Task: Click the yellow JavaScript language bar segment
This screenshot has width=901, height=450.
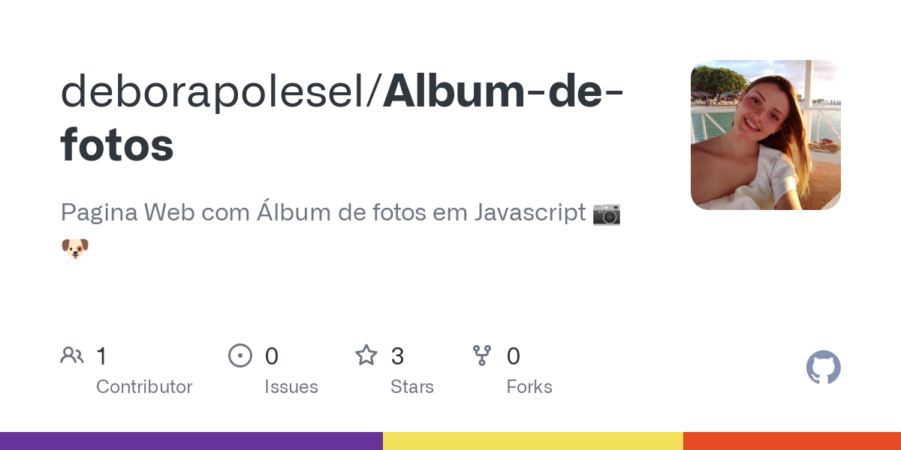Action: 533,441
